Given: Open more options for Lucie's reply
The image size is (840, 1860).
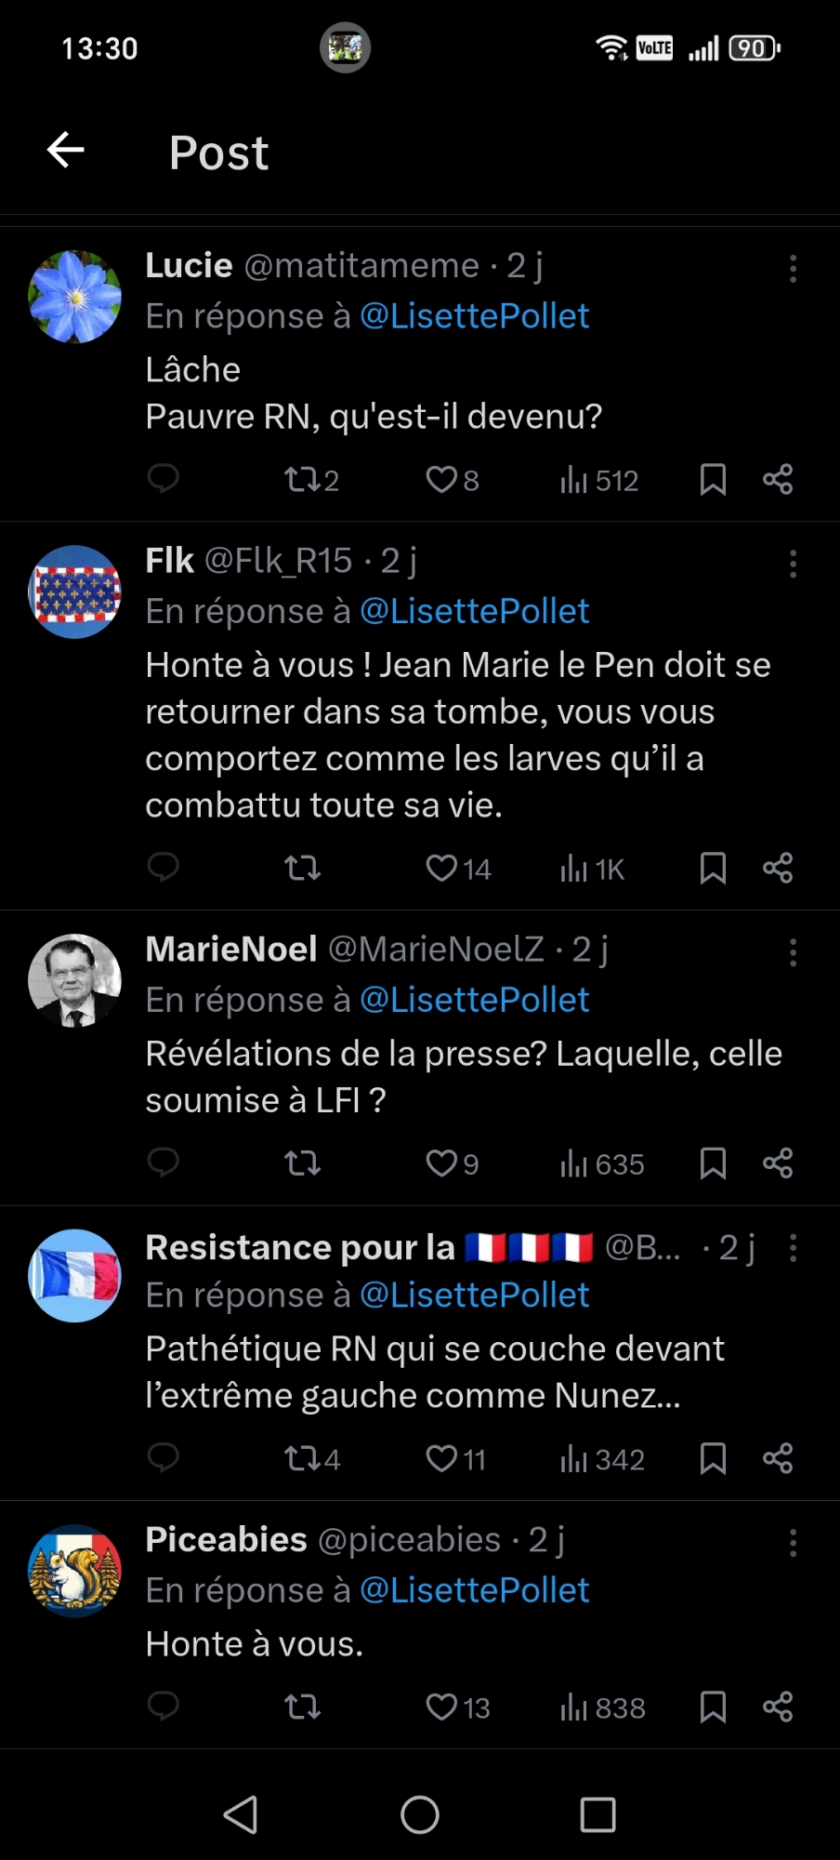Looking at the screenshot, I should click(x=793, y=269).
